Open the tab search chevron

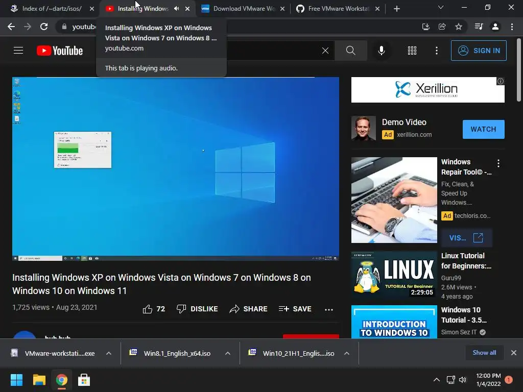click(x=441, y=7)
